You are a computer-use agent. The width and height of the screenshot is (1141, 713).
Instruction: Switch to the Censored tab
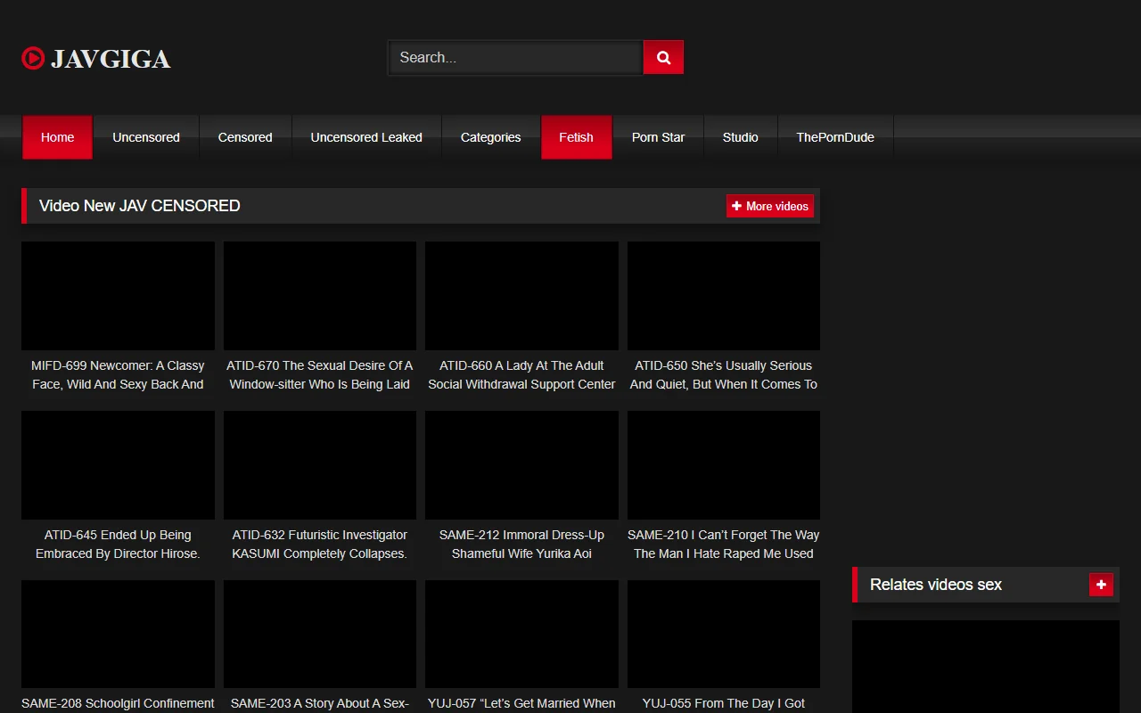pos(244,137)
